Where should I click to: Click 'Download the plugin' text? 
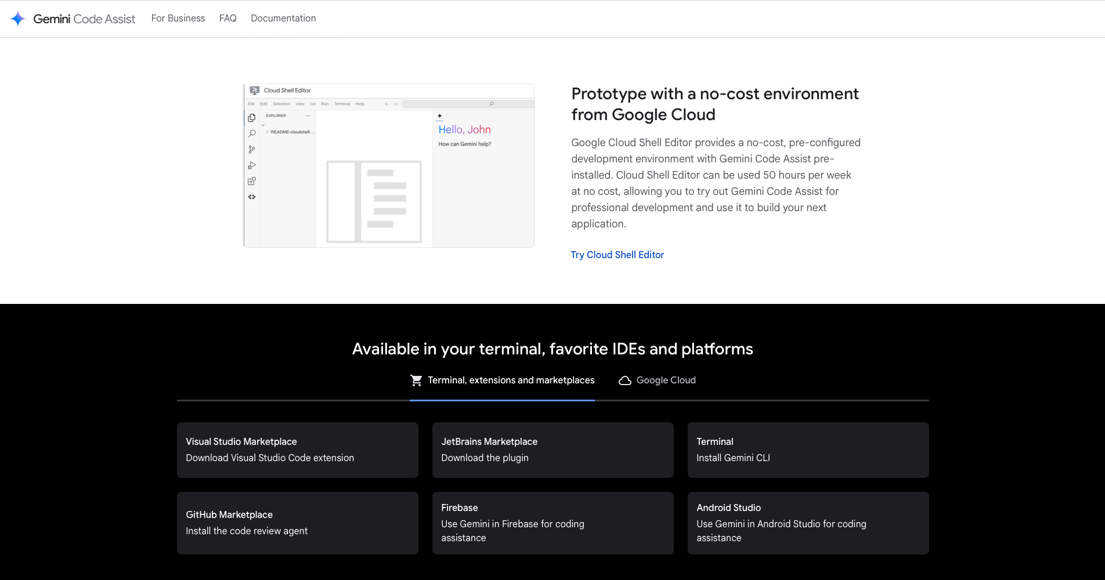pos(485,458)
